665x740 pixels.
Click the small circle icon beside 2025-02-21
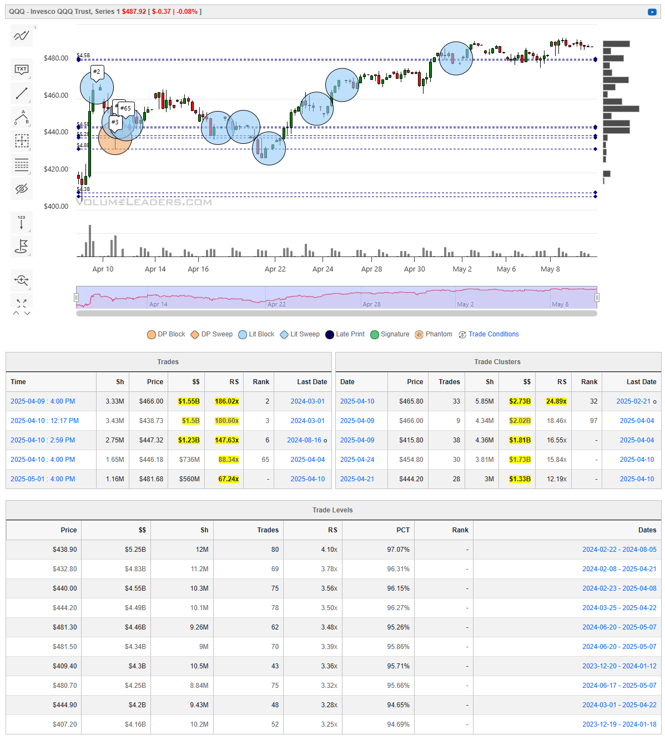click(654, 402)
